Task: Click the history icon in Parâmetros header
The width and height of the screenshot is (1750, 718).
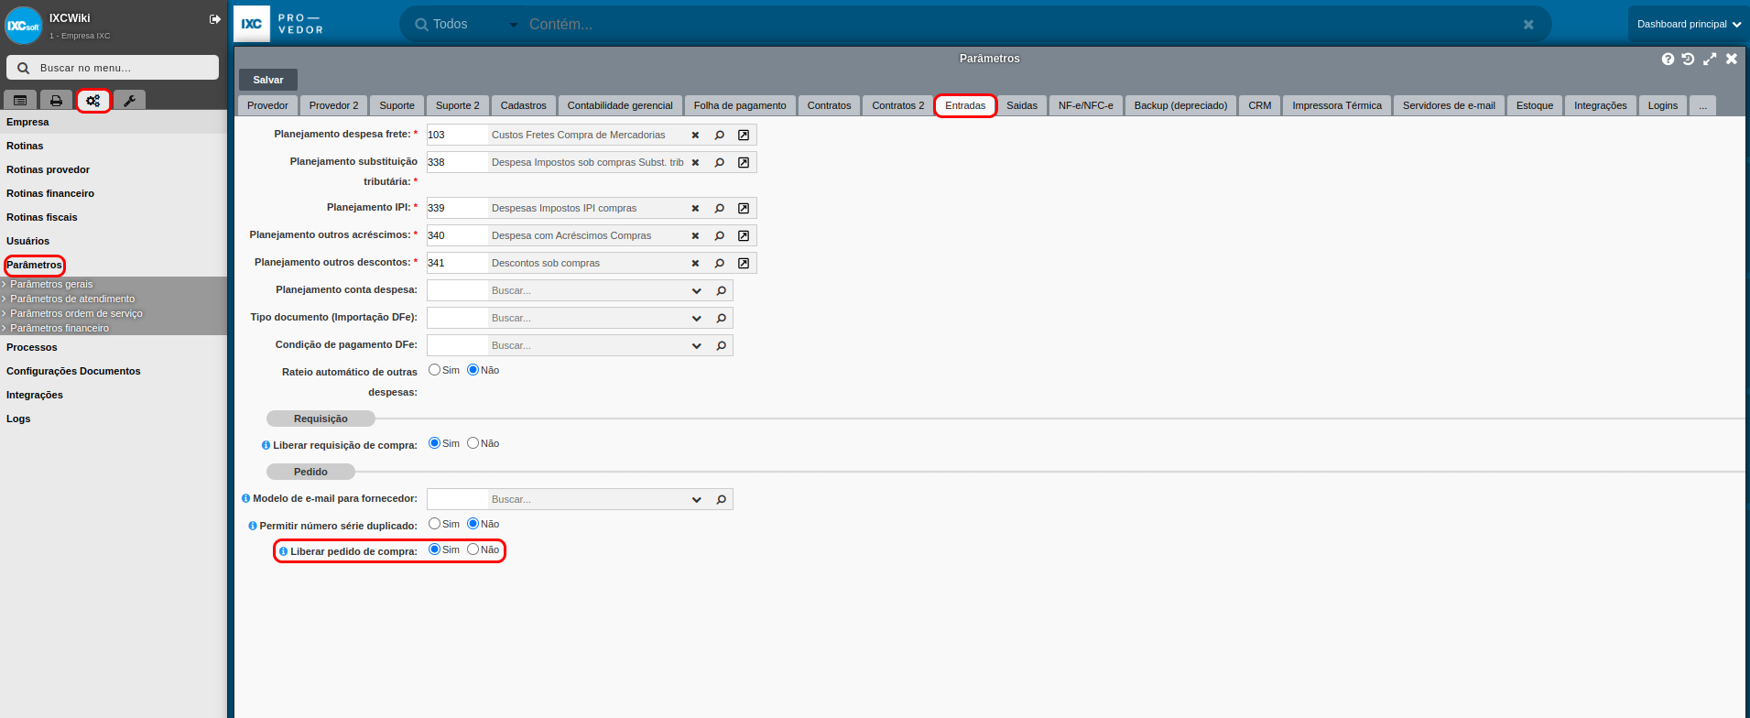Action: 1688,59
